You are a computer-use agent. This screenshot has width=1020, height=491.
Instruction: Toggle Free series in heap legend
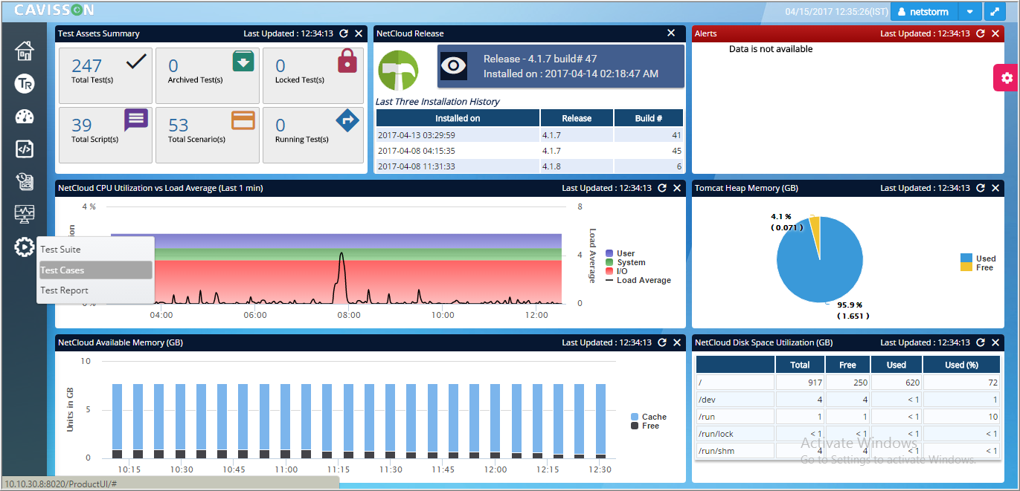(x=977, y=267)
